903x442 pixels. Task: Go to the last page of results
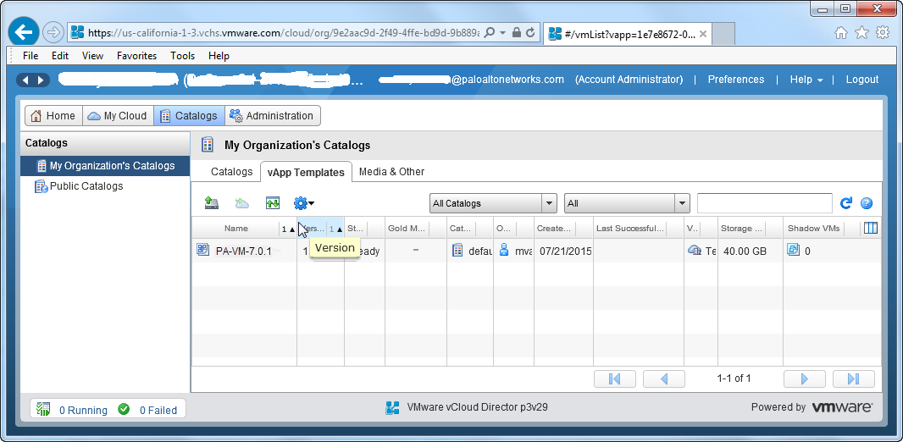click(x=853, y=378)
